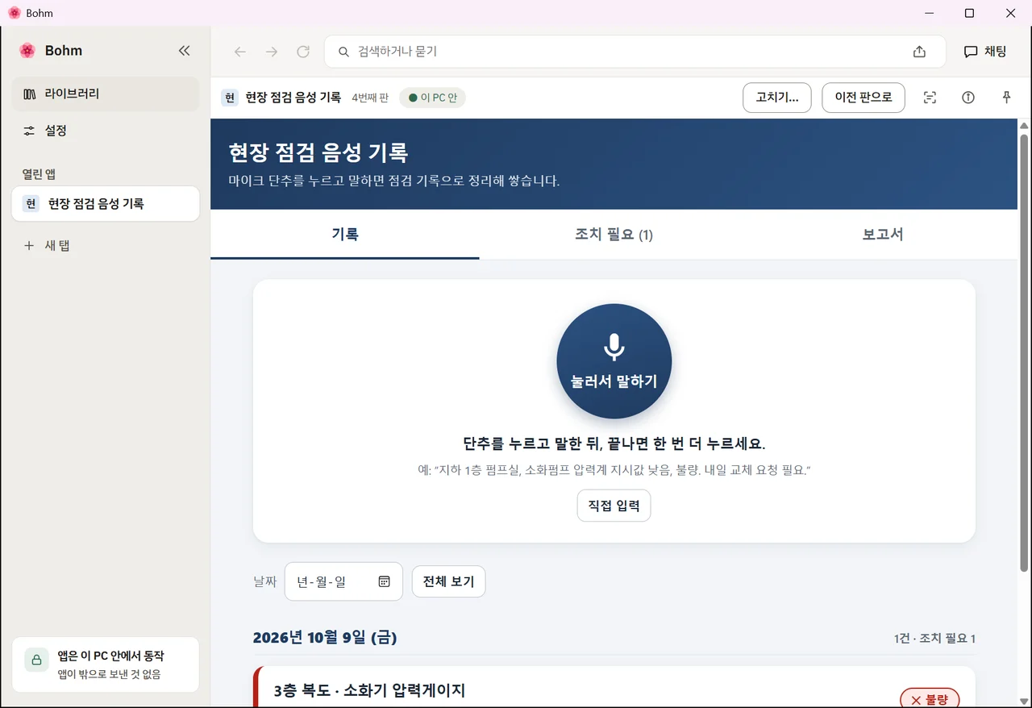Start recording with 눌러서 말하기 microphone button
Viewport: 1032px width, 708px height.
pos(614,361)
